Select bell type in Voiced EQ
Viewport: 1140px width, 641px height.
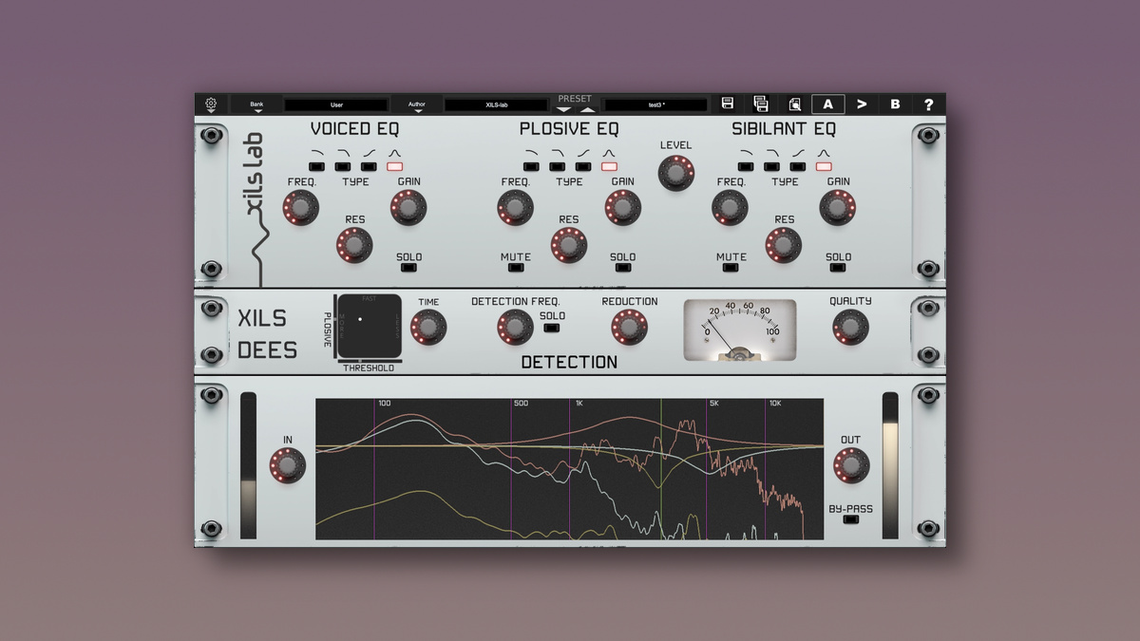(x=394, y=166)
